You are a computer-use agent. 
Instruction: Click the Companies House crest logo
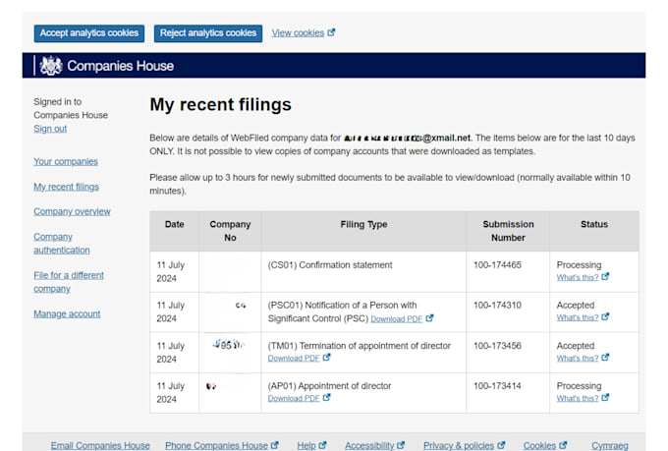[x=51, y=66]
